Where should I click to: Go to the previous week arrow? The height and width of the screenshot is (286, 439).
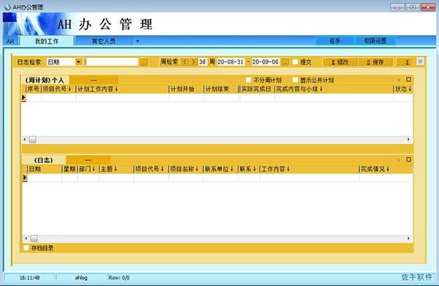(184, 62)
